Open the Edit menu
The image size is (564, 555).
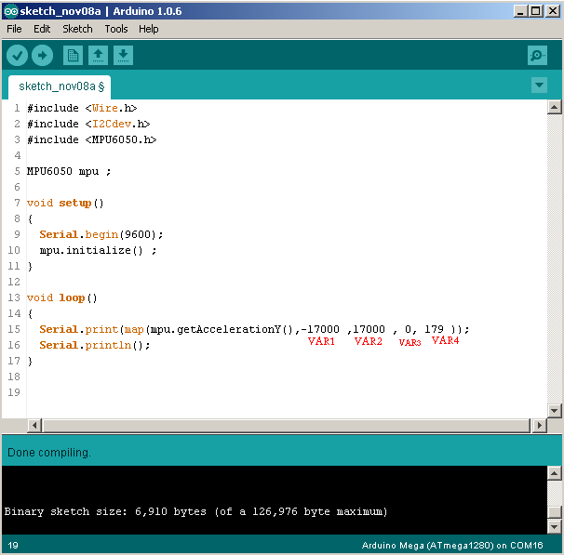(x=42, y=29)
